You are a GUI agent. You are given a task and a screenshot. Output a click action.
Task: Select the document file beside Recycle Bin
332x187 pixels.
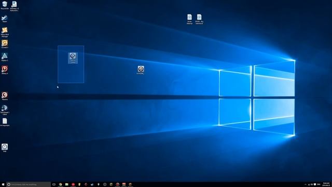click(14, 6)
